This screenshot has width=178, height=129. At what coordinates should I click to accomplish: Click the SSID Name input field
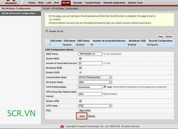[90, 54]
